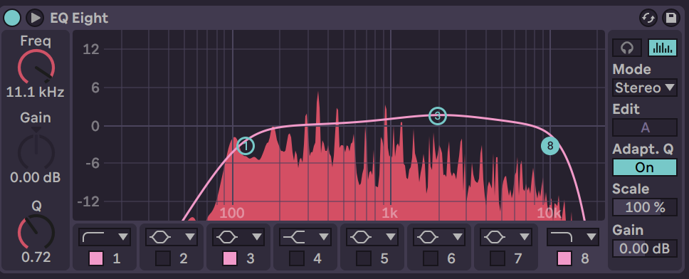Viewport: 689px width, 279px height.
Task: Toggle the EQ Eight device activator
Action: (12, 18)
